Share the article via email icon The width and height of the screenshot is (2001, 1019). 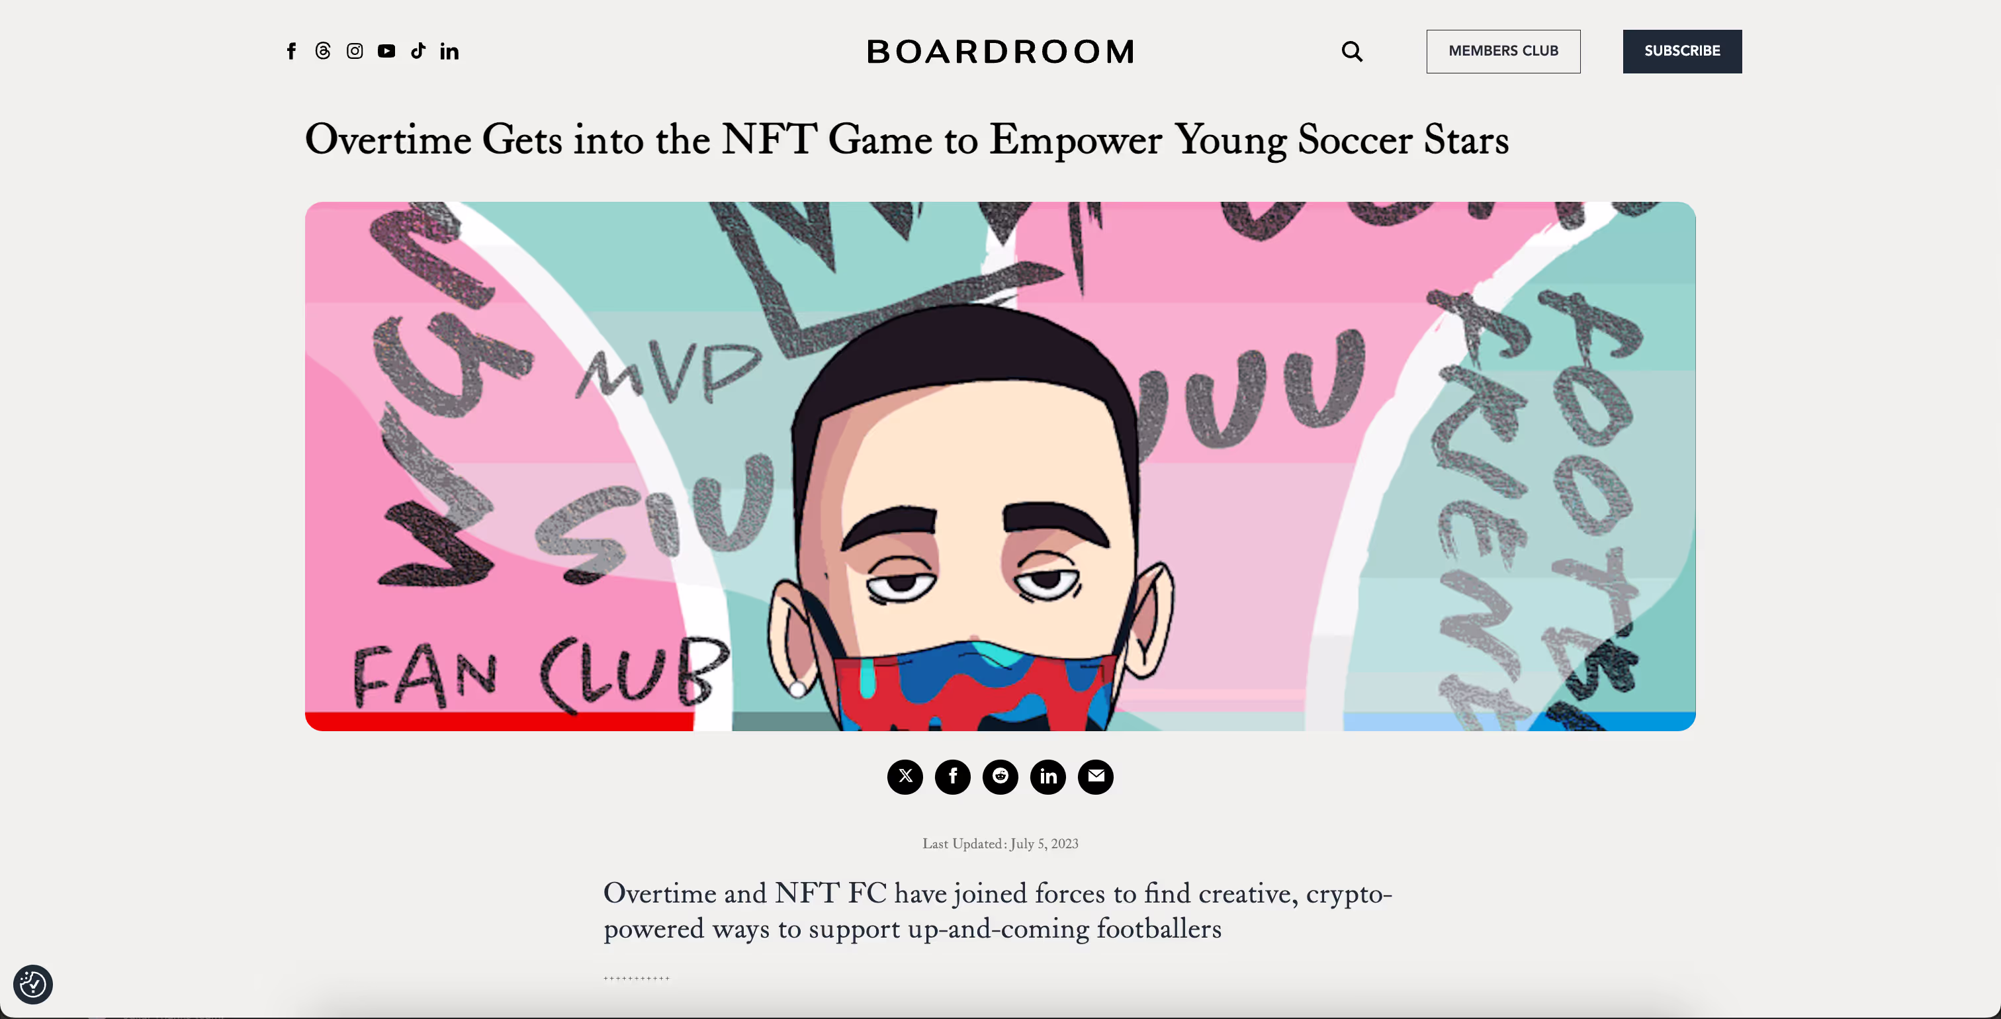pyautogui.click(x=1096, y=776)
